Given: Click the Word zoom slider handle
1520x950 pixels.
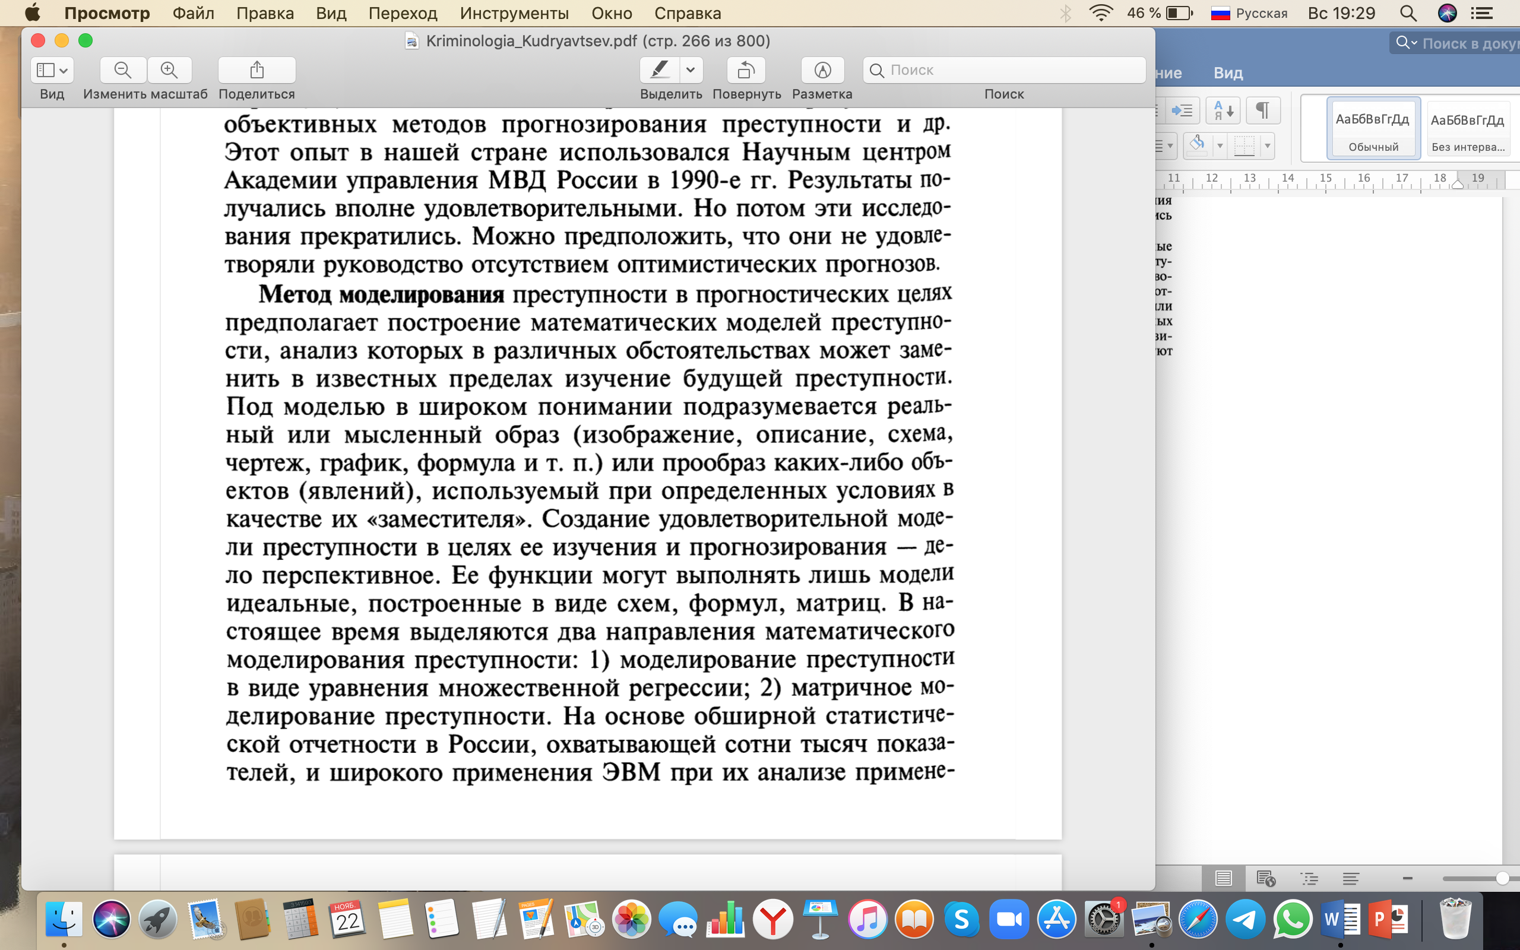Looking at the screenshot, I should pyautogui.click(x=1502, y=878).
